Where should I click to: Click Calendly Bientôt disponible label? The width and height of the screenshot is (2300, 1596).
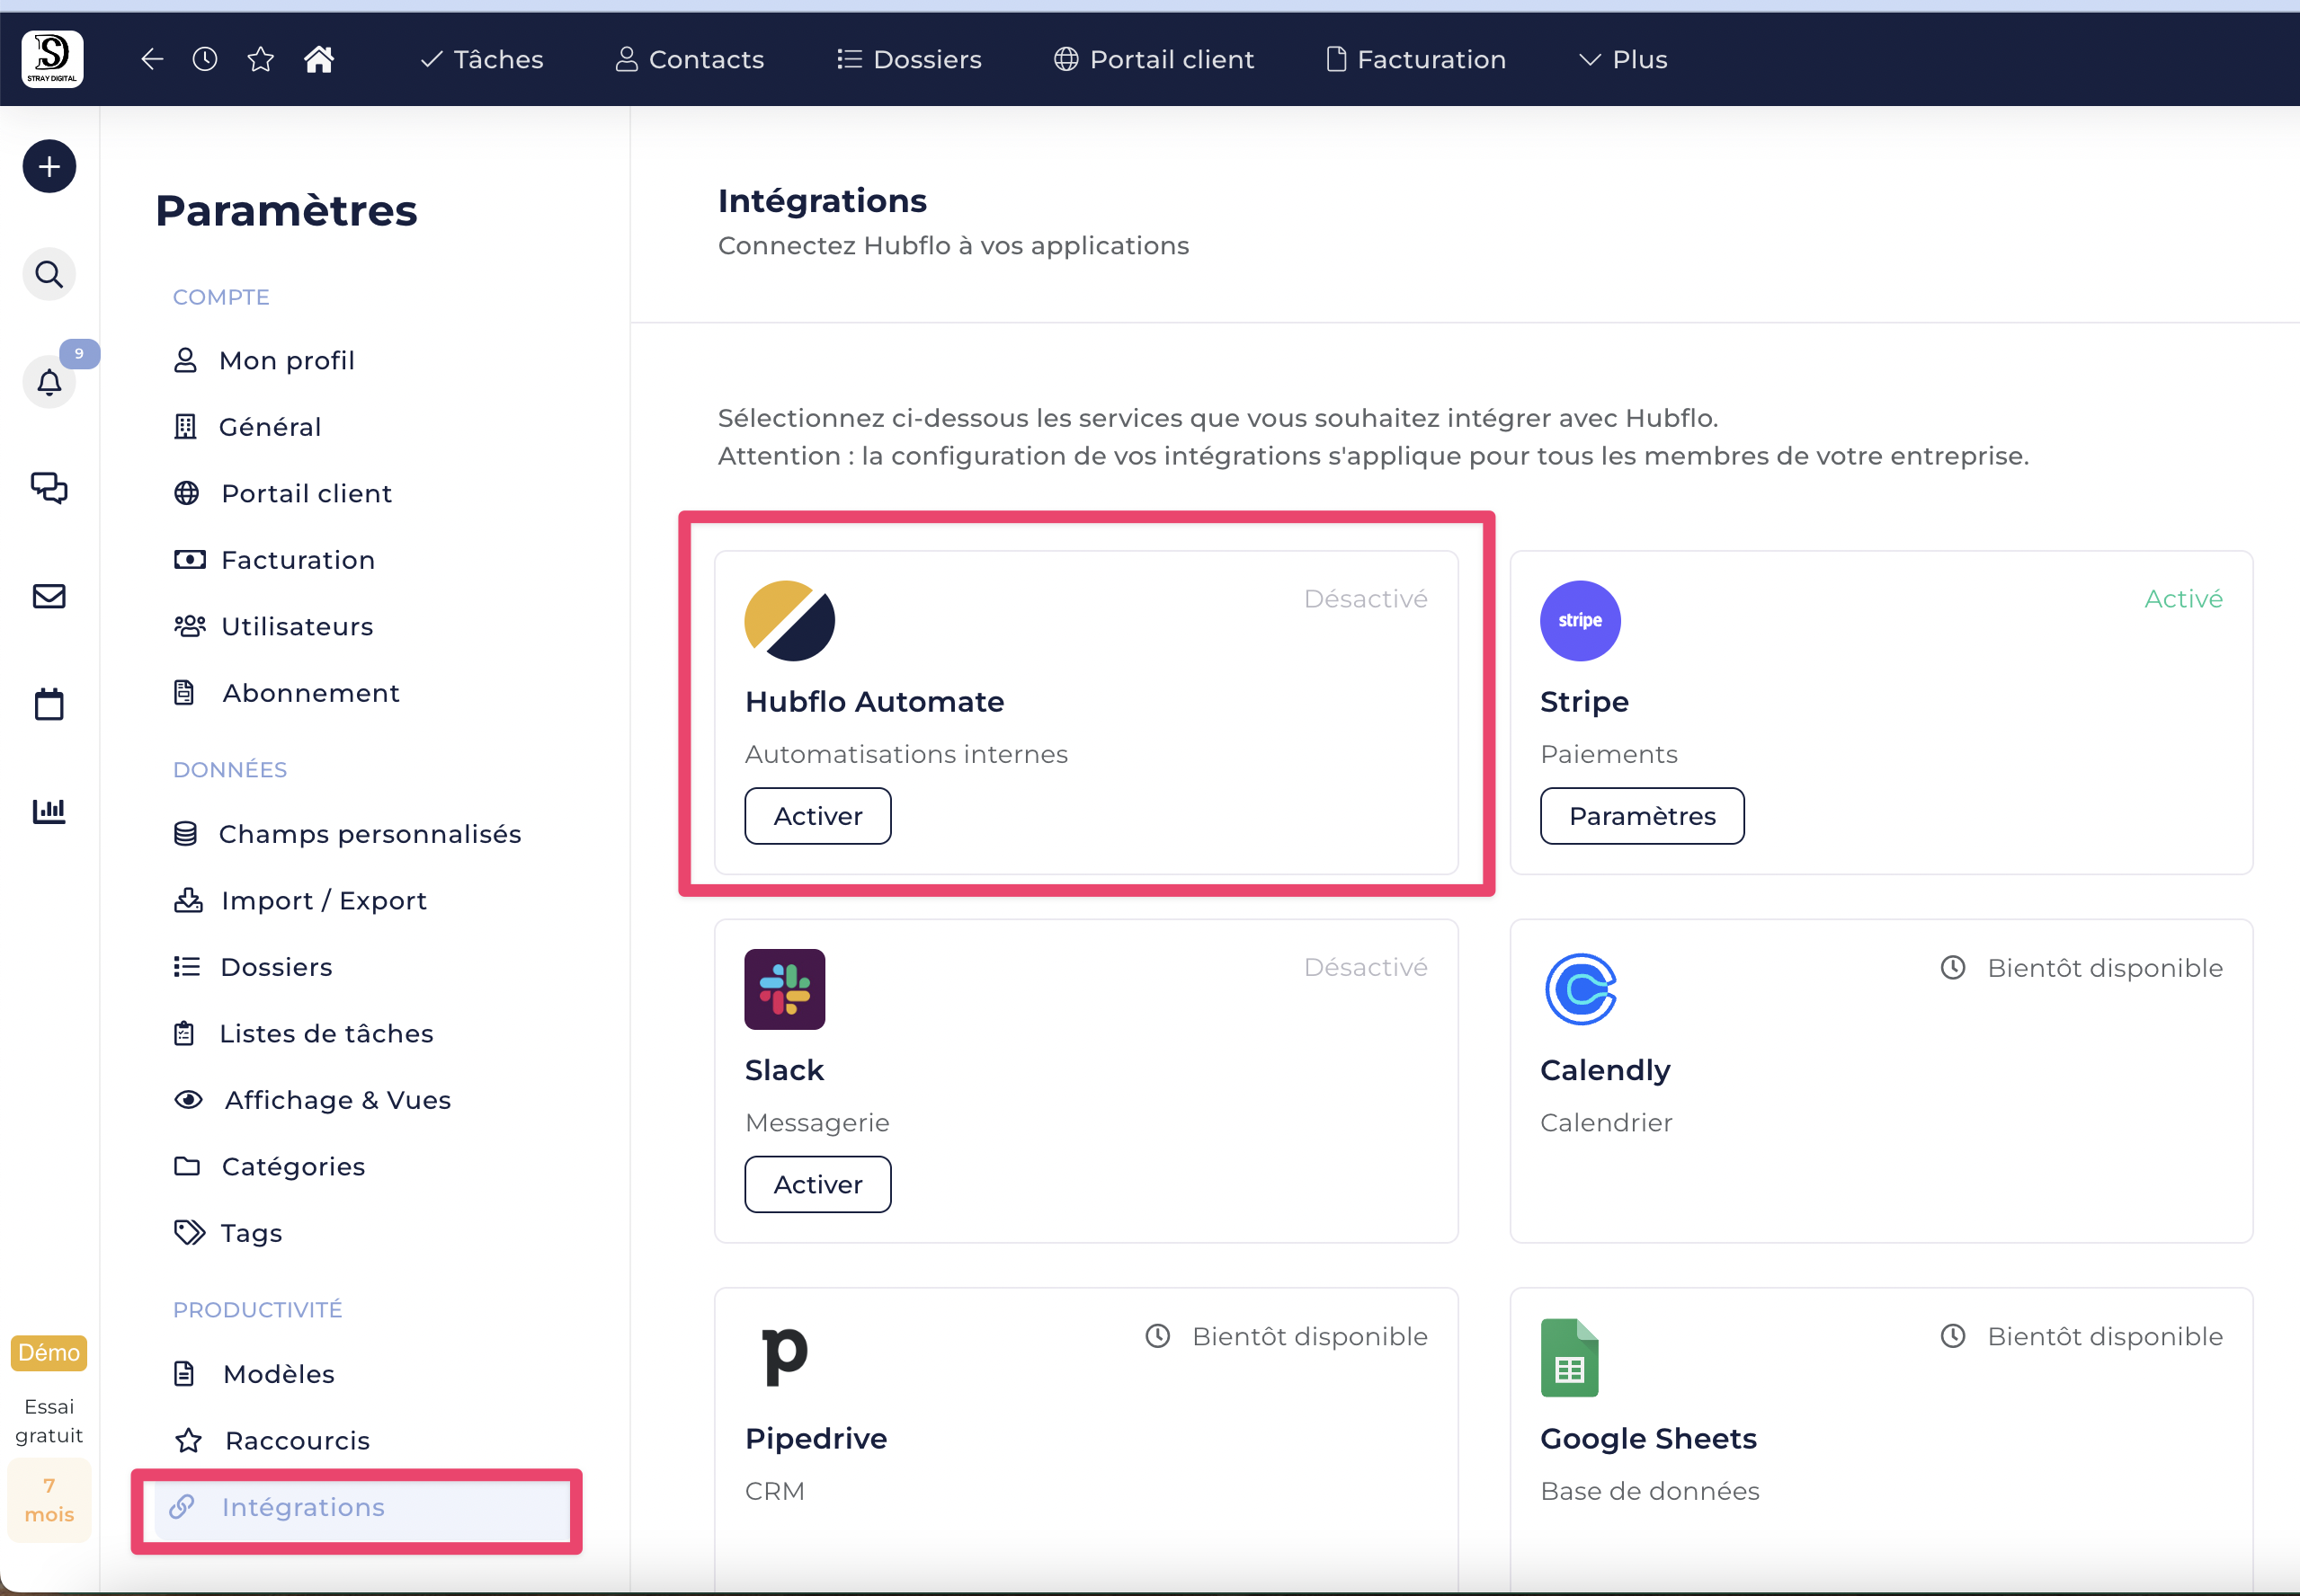[2081, 968]
